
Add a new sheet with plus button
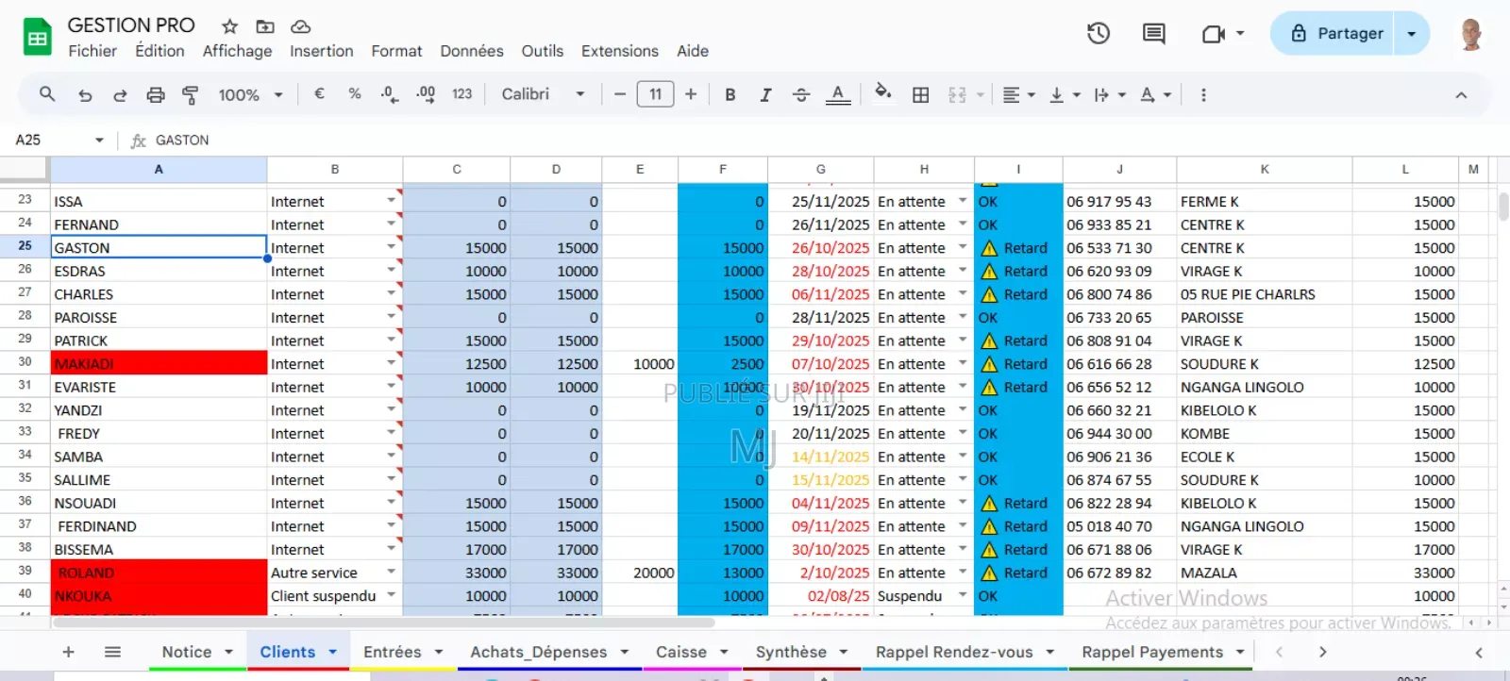68,652
